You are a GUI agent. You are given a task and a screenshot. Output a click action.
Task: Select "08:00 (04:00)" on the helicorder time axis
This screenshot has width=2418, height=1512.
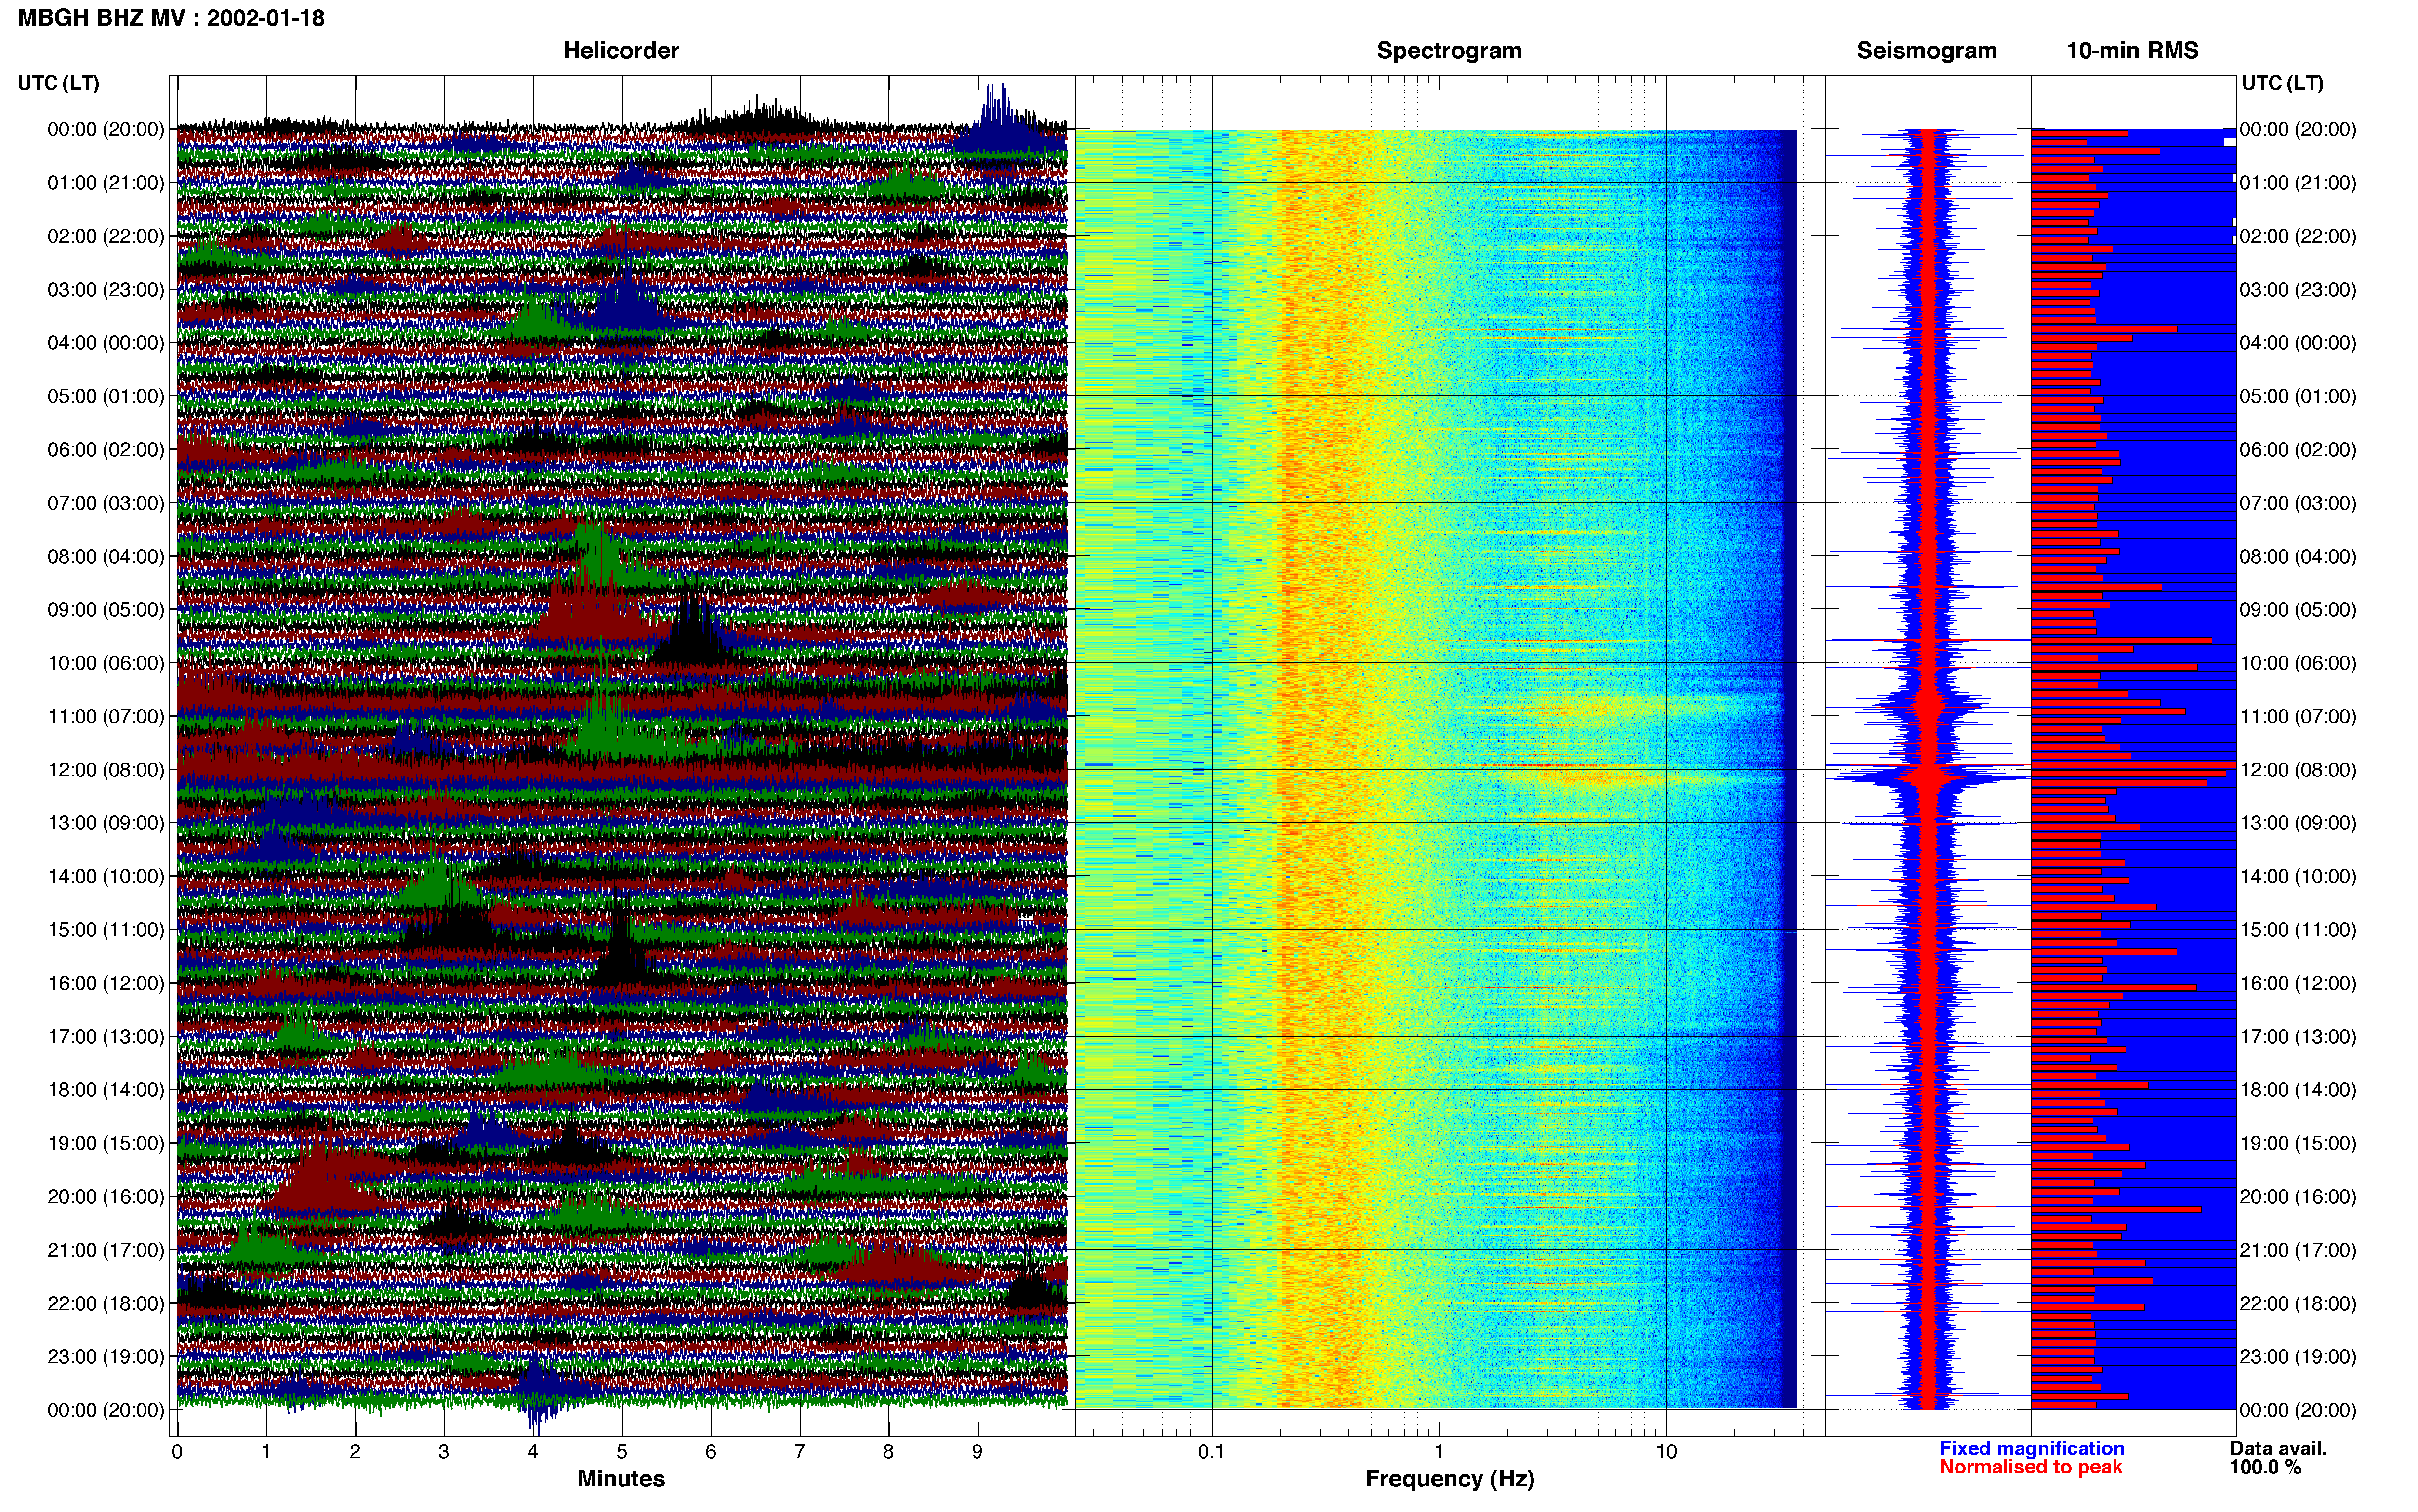106,557
